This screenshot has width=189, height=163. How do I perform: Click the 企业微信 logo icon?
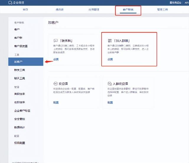(10, 3)
